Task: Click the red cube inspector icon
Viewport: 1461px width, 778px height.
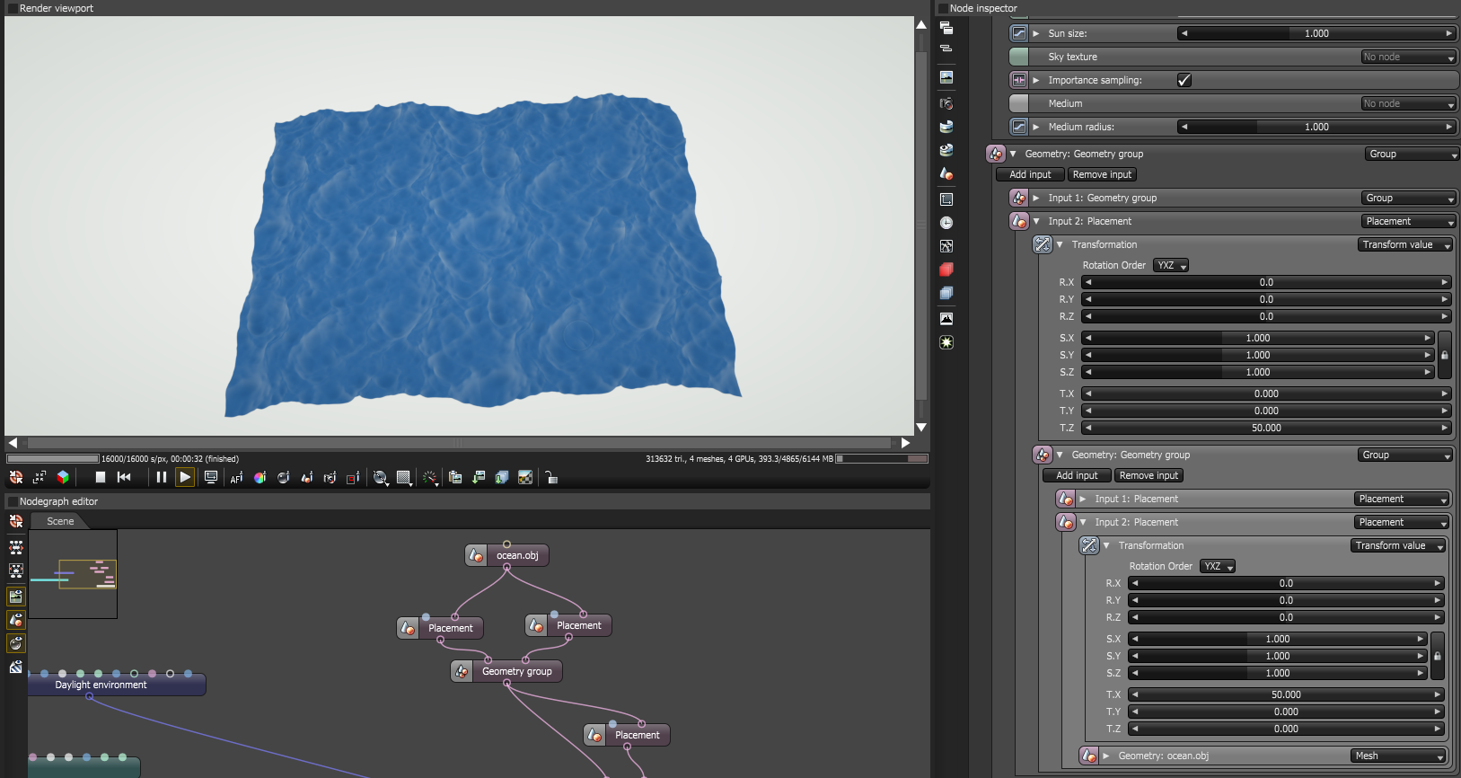Action: pos(946,270)
